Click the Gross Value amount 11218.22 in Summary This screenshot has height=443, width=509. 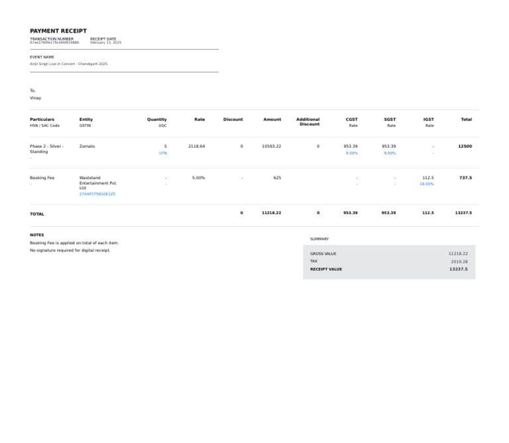[457, 254]
